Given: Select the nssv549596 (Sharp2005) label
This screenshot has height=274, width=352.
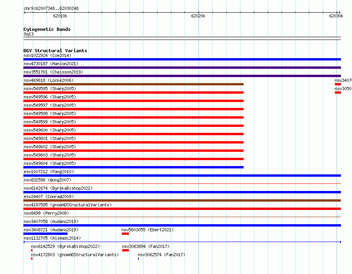Looking at the screenshot, I should (50, 97).
